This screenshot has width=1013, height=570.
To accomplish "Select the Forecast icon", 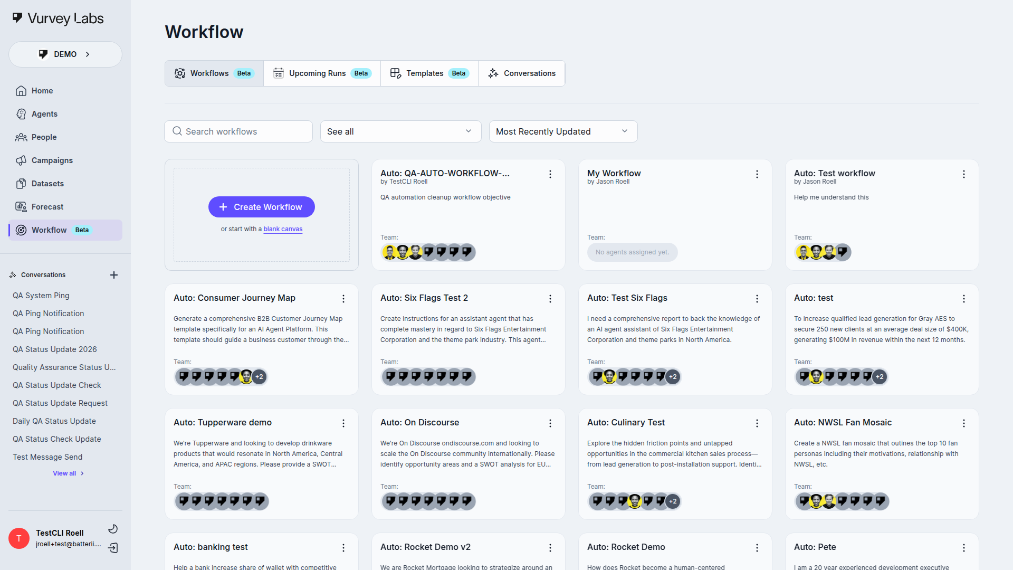I will tap(21, 206).
